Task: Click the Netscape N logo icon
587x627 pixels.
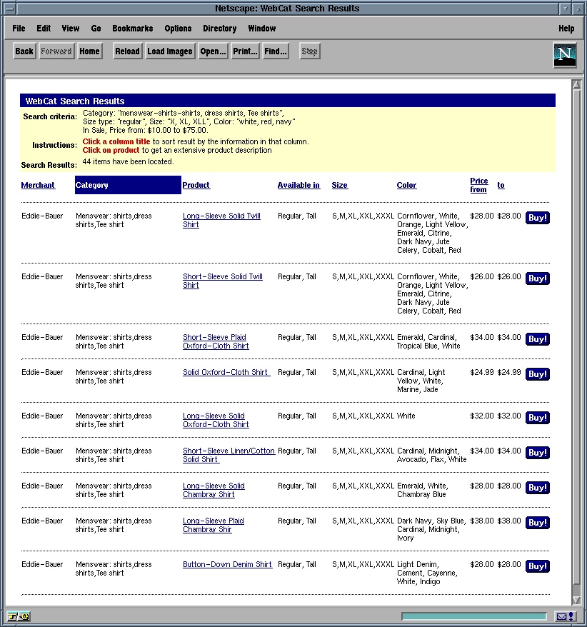Action: (565, 55)
